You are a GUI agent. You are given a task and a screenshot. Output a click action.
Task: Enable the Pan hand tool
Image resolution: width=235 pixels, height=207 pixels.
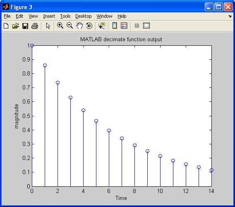pos(79,26)
